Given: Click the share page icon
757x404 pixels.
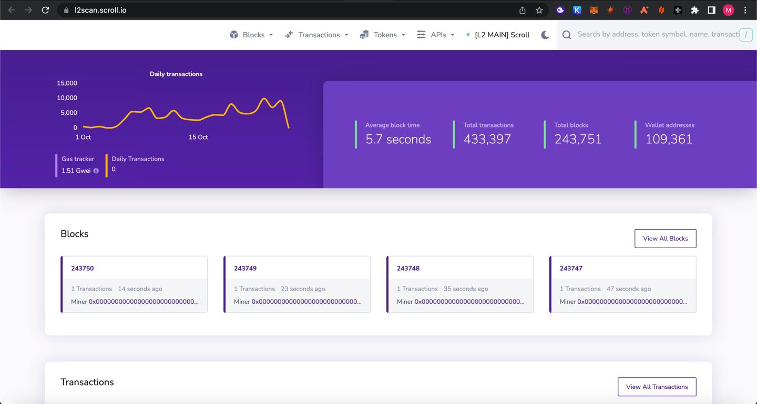Looking at the screenshot, I should click(522, 10).
